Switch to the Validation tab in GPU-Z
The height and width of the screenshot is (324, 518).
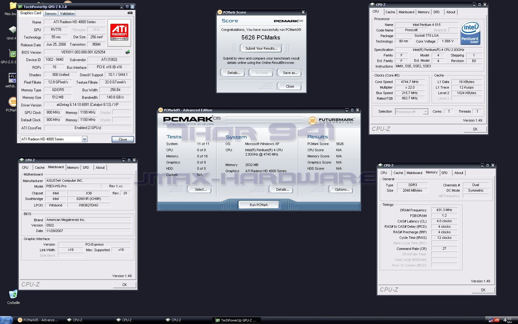[x=67, y=14]
